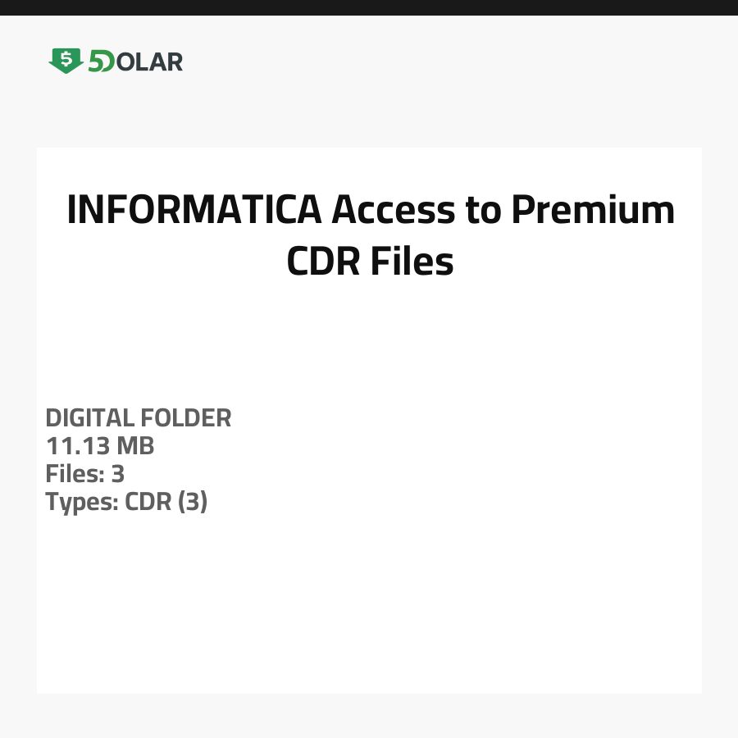The width and height of the screenshot is (738, 738).
Task: Click the word DIGITAL in the label
Action: 89,418
